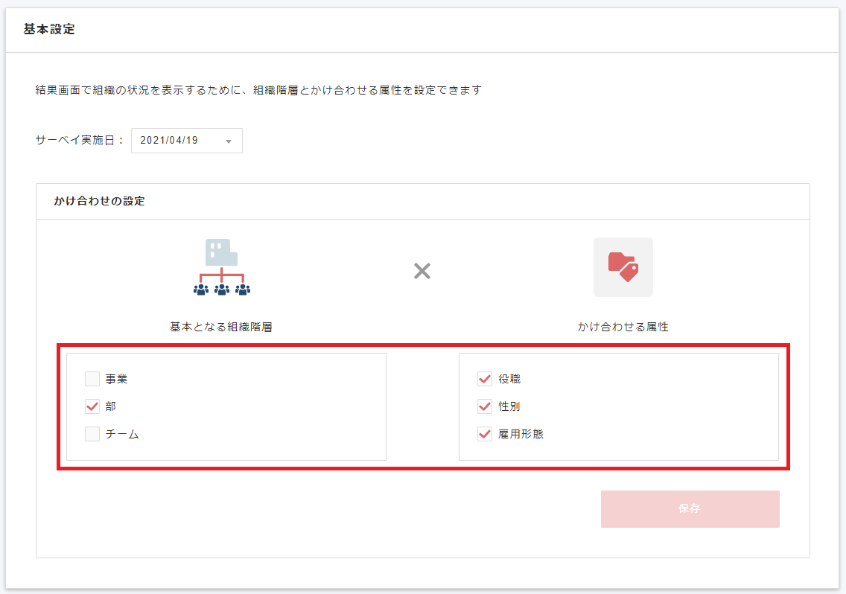Click the gray multiplication cross icon
Image resolution: width=846 pixels, height=594 pixels.
pos(422,271)
